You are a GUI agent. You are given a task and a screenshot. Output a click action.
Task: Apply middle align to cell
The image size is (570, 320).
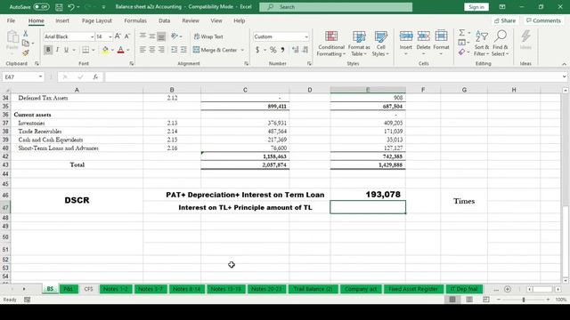pyautogui.click(x=152, y=36)
